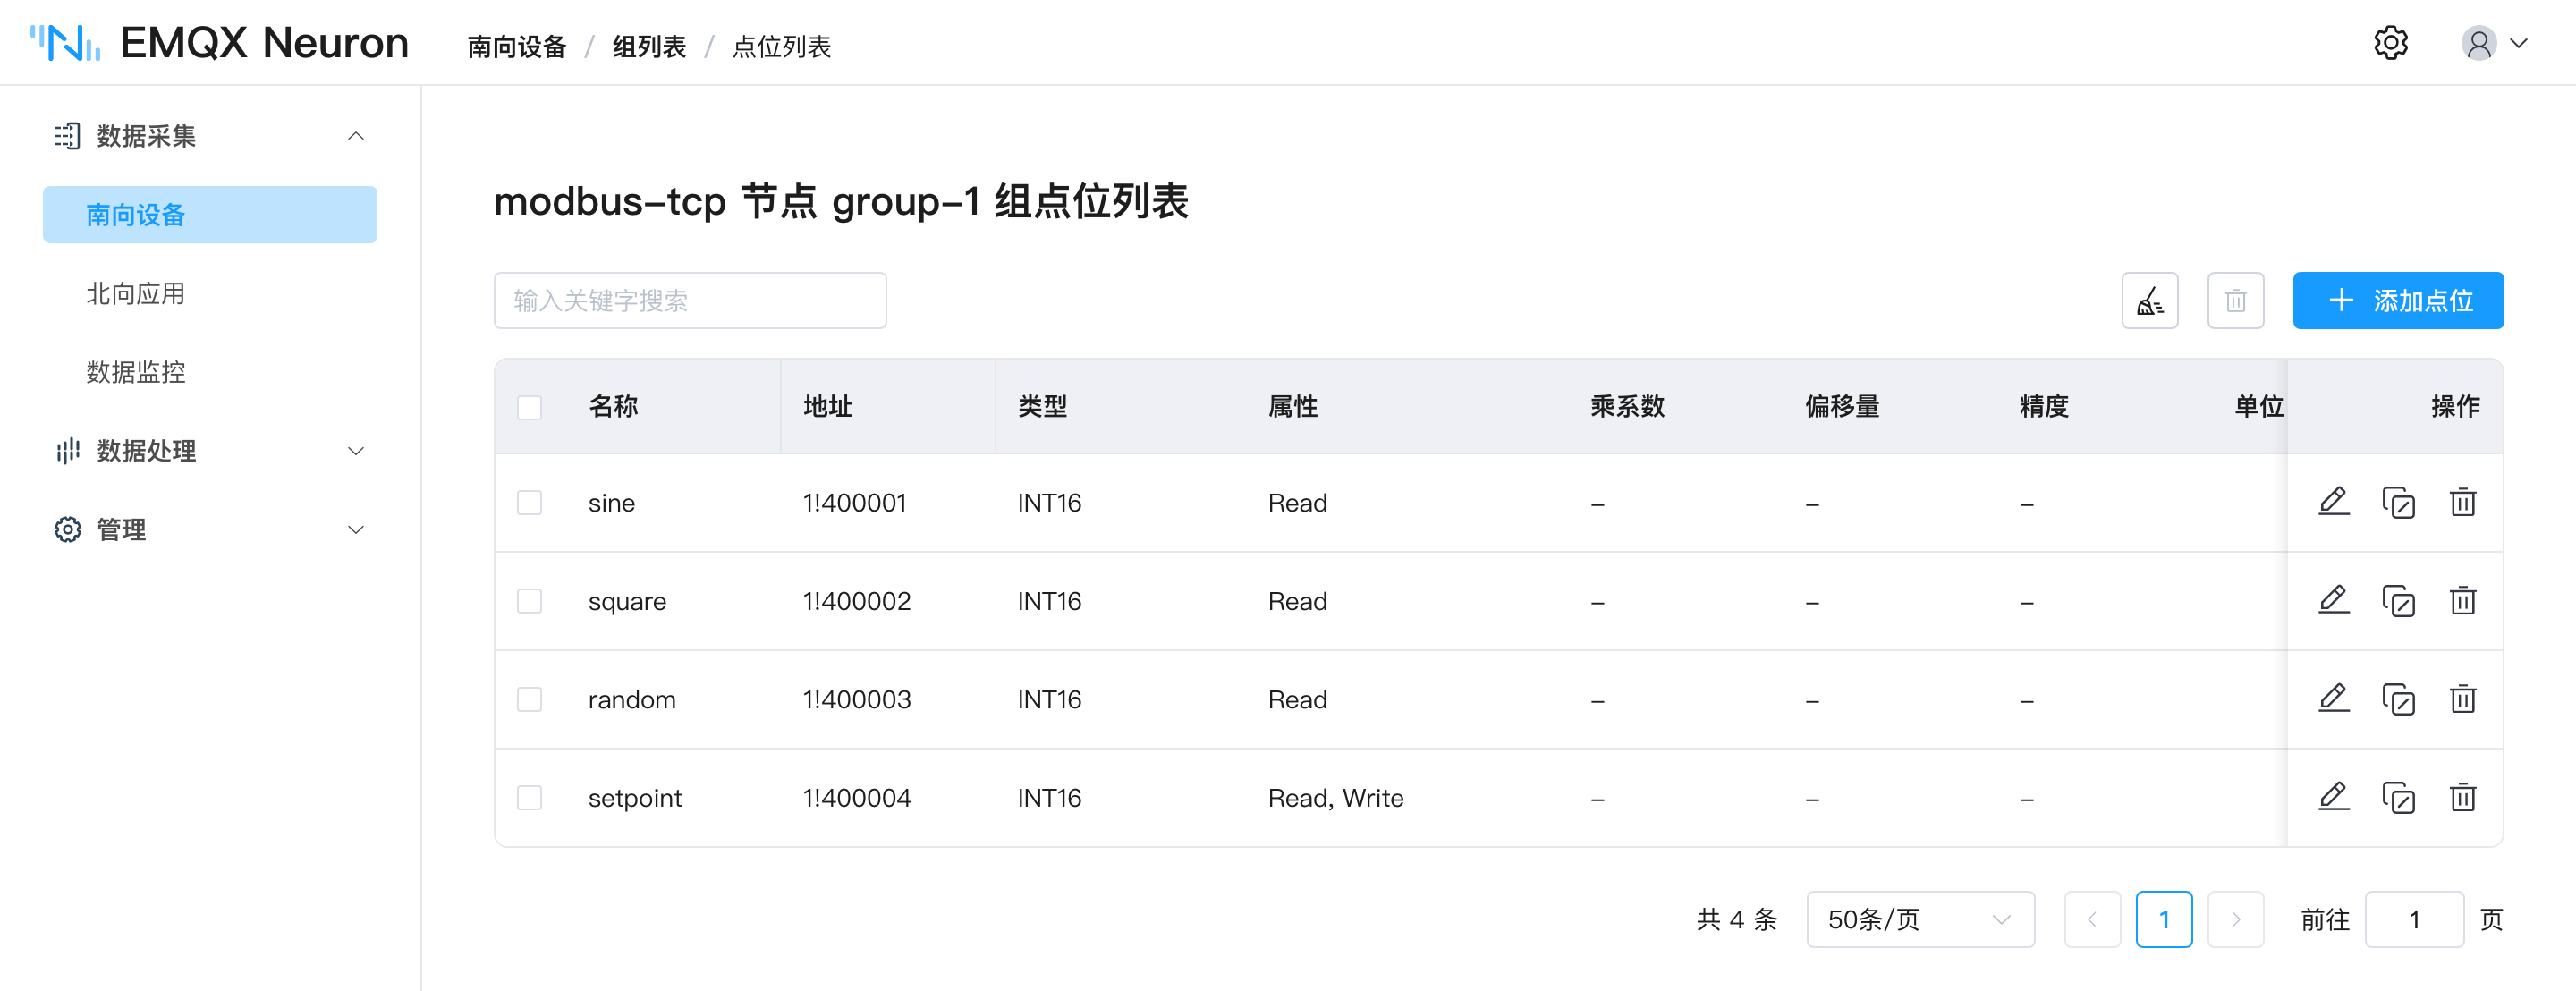Click the Read, Write attribute cell
Viewport: 2576px width, 991px height.
coord(1336,798)
